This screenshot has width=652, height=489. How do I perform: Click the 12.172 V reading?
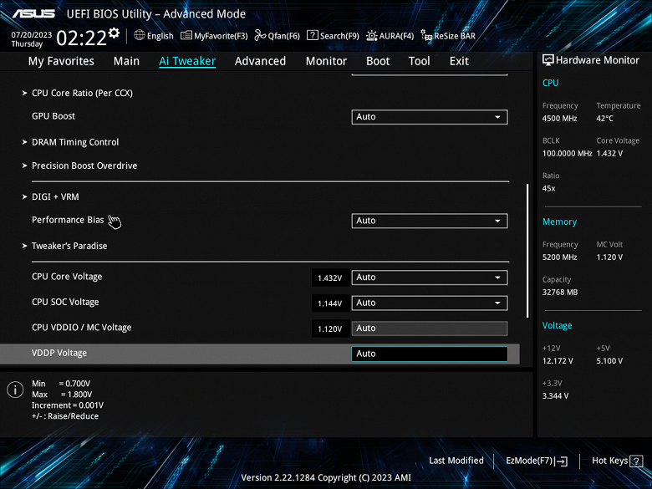pyautogui.click(x=558, y=361)
